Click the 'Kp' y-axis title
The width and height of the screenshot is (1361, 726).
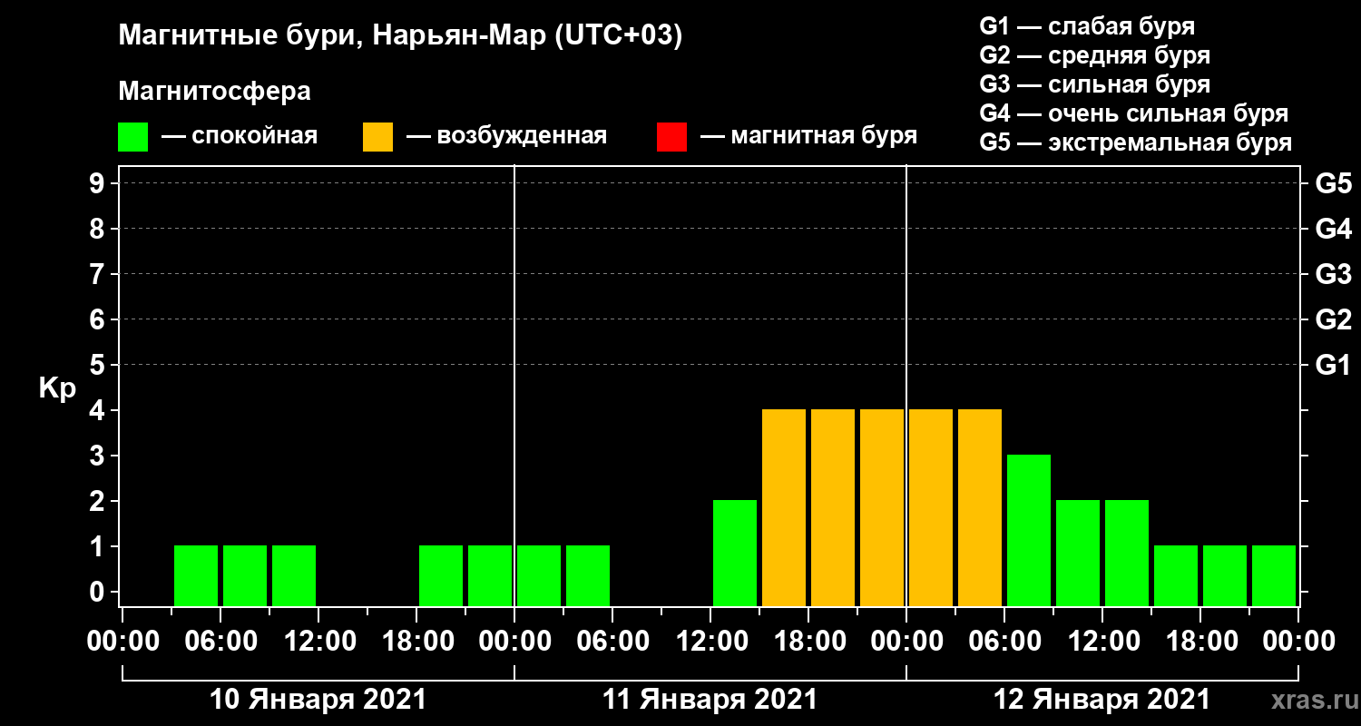(x=56, y=388)
